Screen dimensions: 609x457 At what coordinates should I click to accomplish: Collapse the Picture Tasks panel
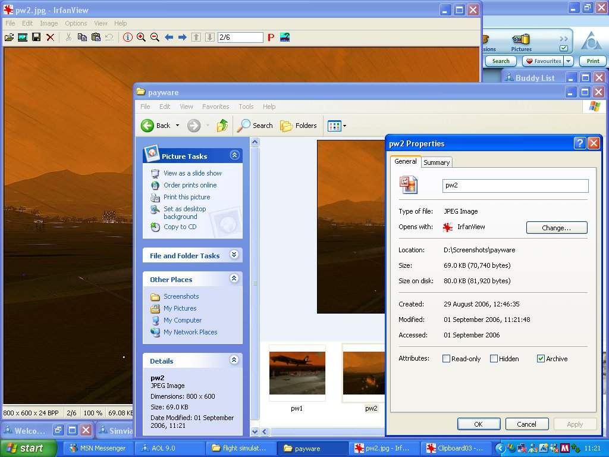click(234, 155)
